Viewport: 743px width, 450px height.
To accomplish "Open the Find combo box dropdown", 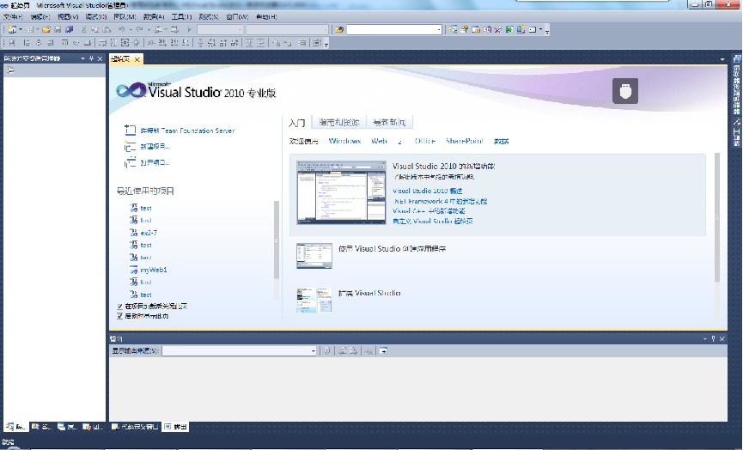I will point(439,30).
